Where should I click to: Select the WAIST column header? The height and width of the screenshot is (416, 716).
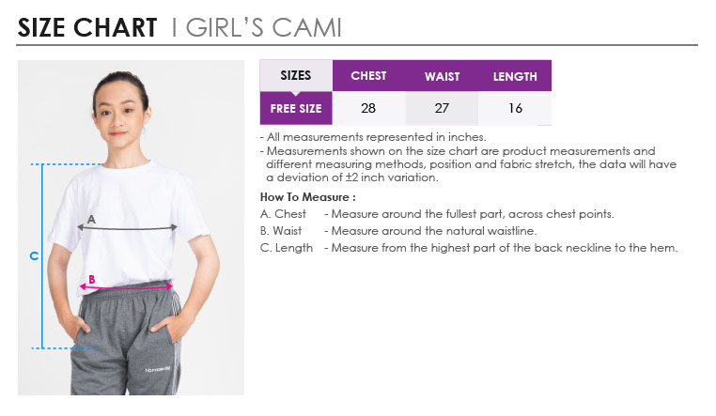click(442, 75)
